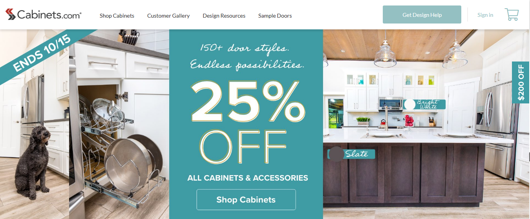Click the red arrow logo mark

11,15
